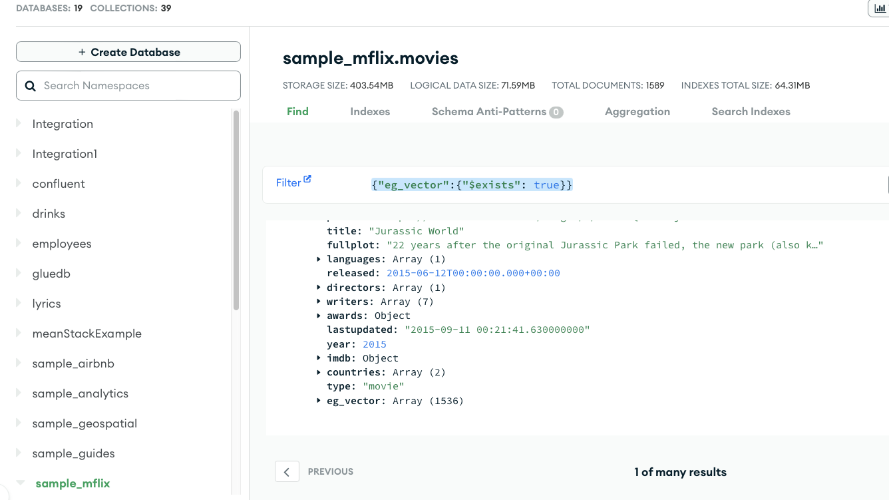
Task: Select the lyrics database name
Action: point(47,304)
